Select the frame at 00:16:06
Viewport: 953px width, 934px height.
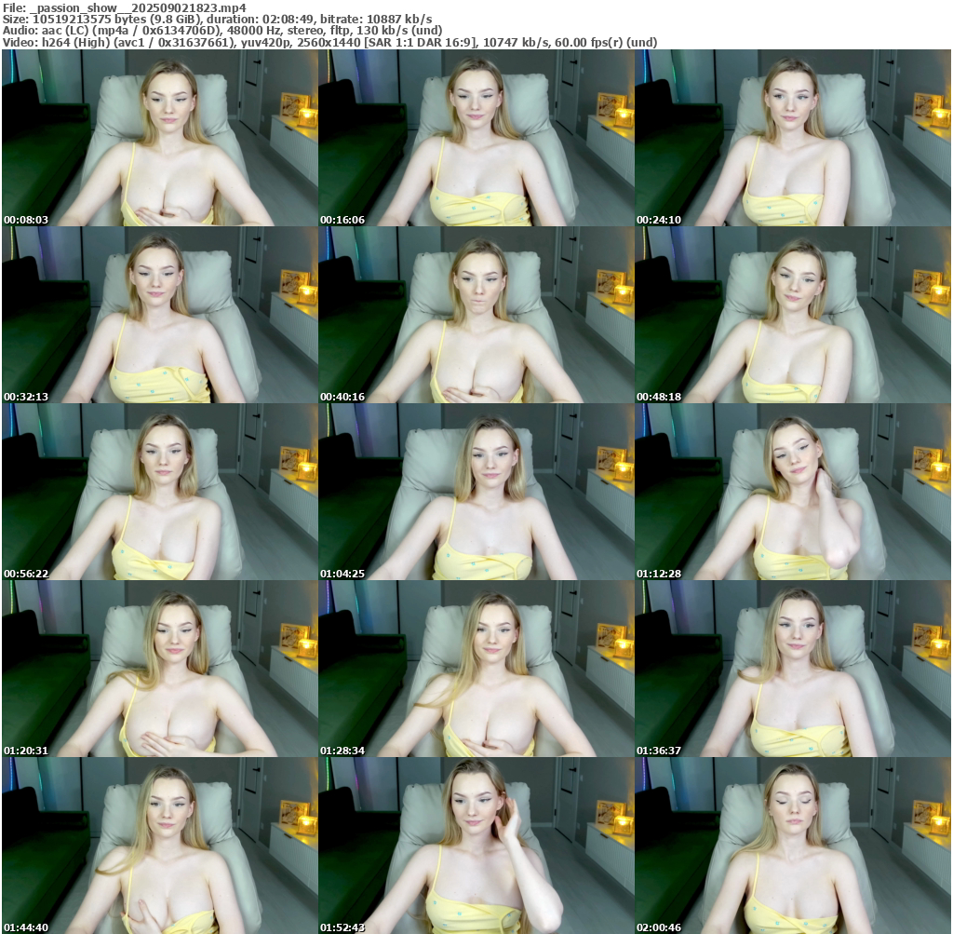(x=476, y=138)
